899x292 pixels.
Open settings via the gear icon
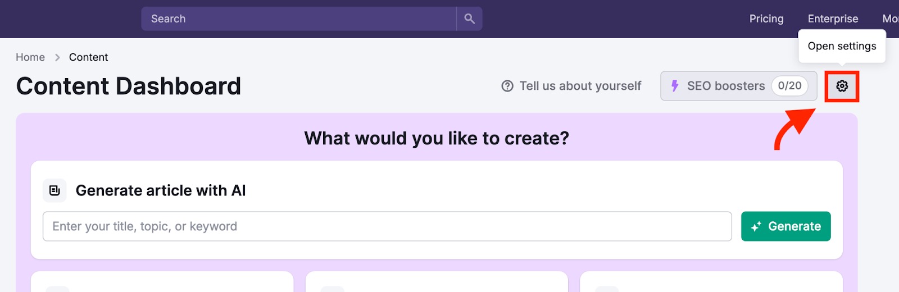pyautogui.click(x=842, y=86)
